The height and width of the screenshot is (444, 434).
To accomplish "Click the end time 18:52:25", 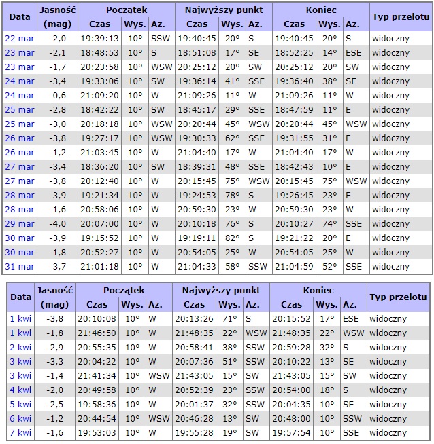I will point(294,53).
